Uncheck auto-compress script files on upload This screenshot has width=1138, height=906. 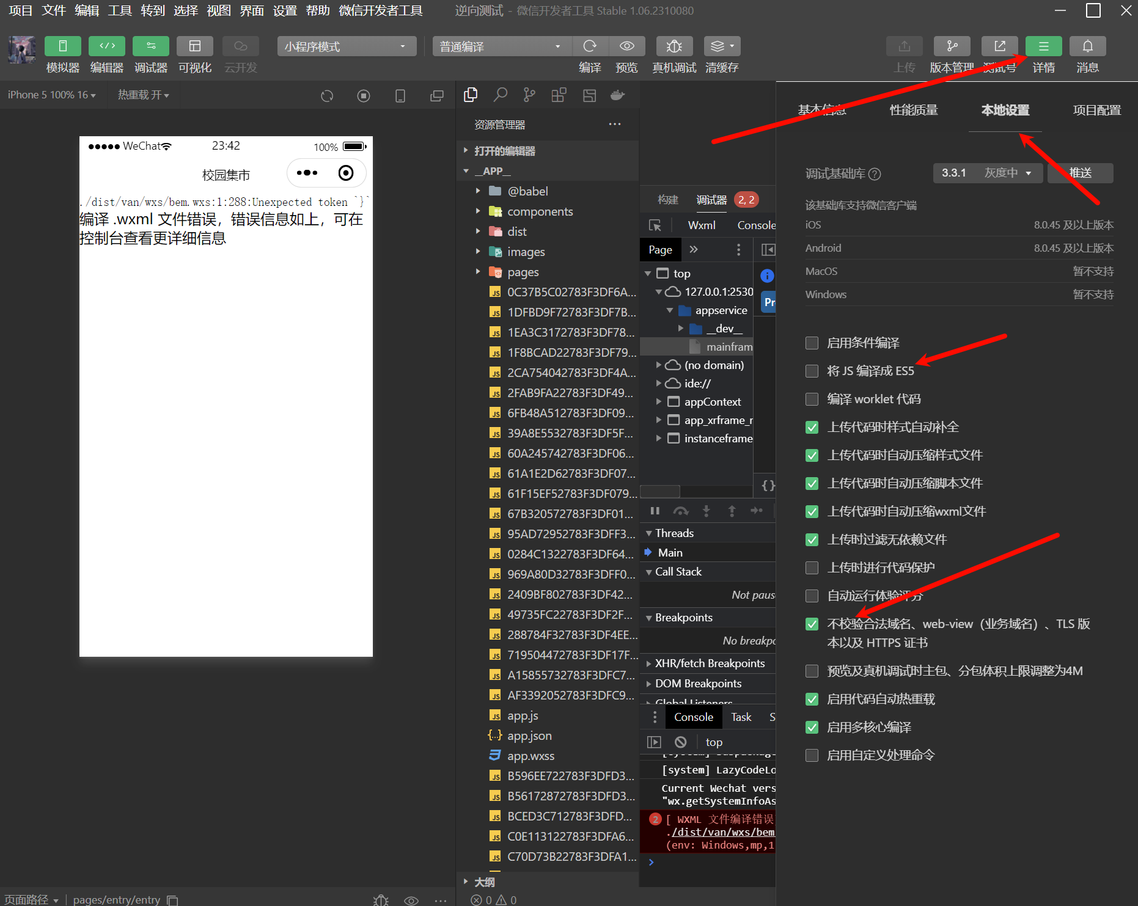812,483
